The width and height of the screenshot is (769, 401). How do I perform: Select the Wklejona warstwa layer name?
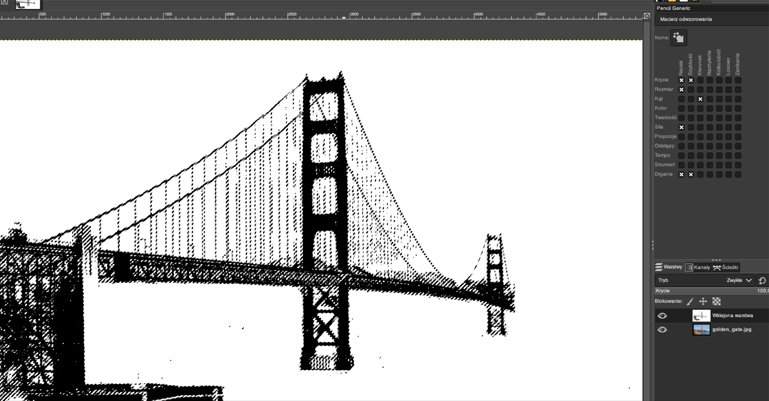click(733, 316)
